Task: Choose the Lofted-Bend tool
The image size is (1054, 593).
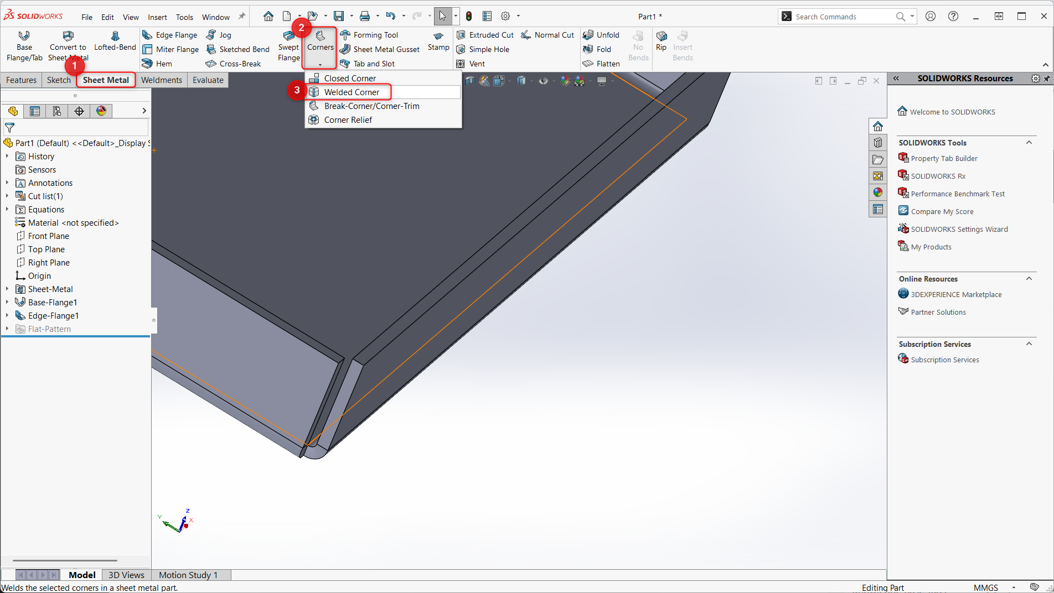Action: 115,41
